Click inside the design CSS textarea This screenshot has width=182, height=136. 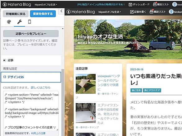(x=31, y=111)
